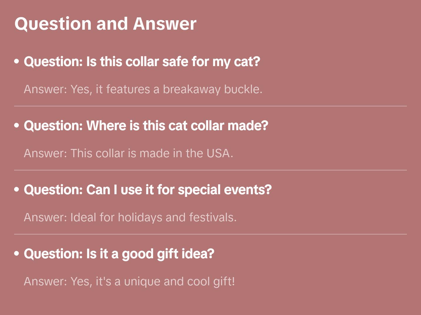Click the "unique and cool gift" answer
The height and width of the screenshot is (315, 421).
[129, 282]
